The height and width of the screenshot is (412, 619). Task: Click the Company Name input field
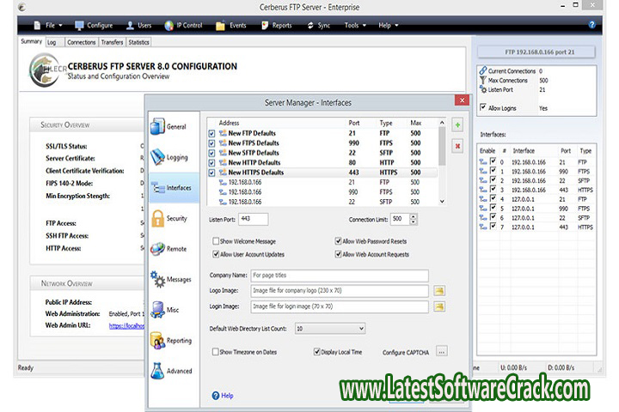pos(339,276)
